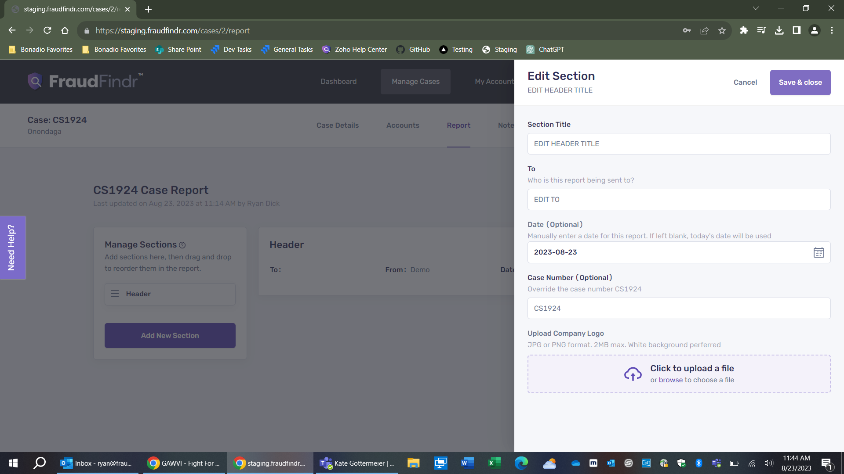
Task: Bookmark page with star icon
Action: [722, 30]
